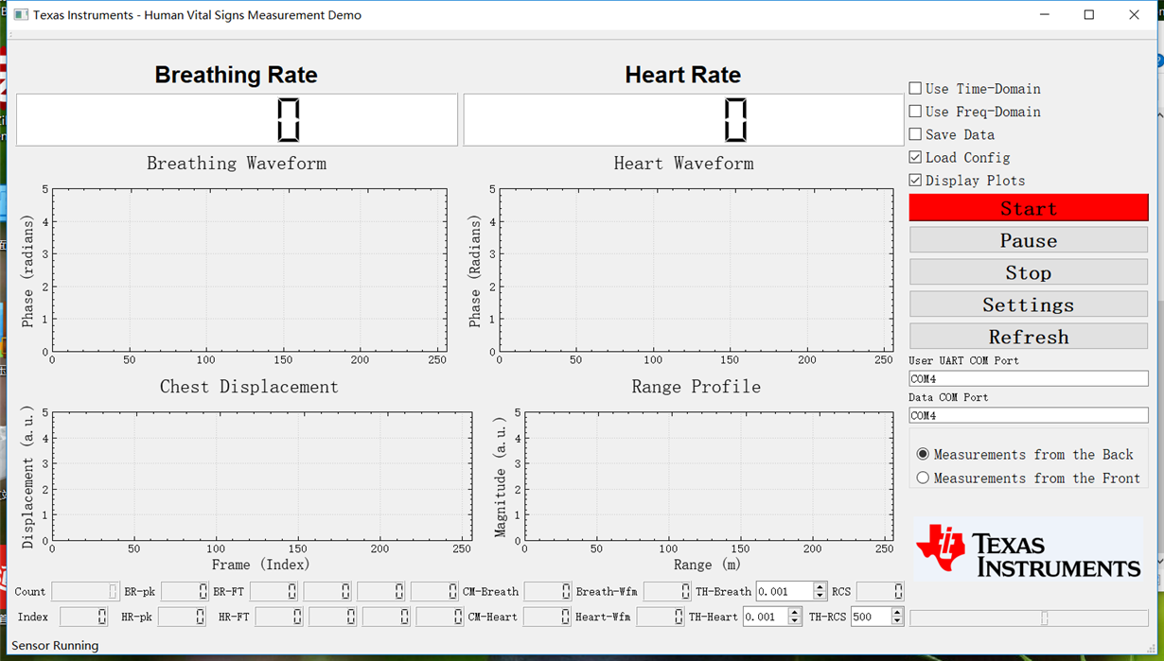Click the Sensor Running status text
Viewport: 1164px width, 661px height.
click(x=55, y=645)
